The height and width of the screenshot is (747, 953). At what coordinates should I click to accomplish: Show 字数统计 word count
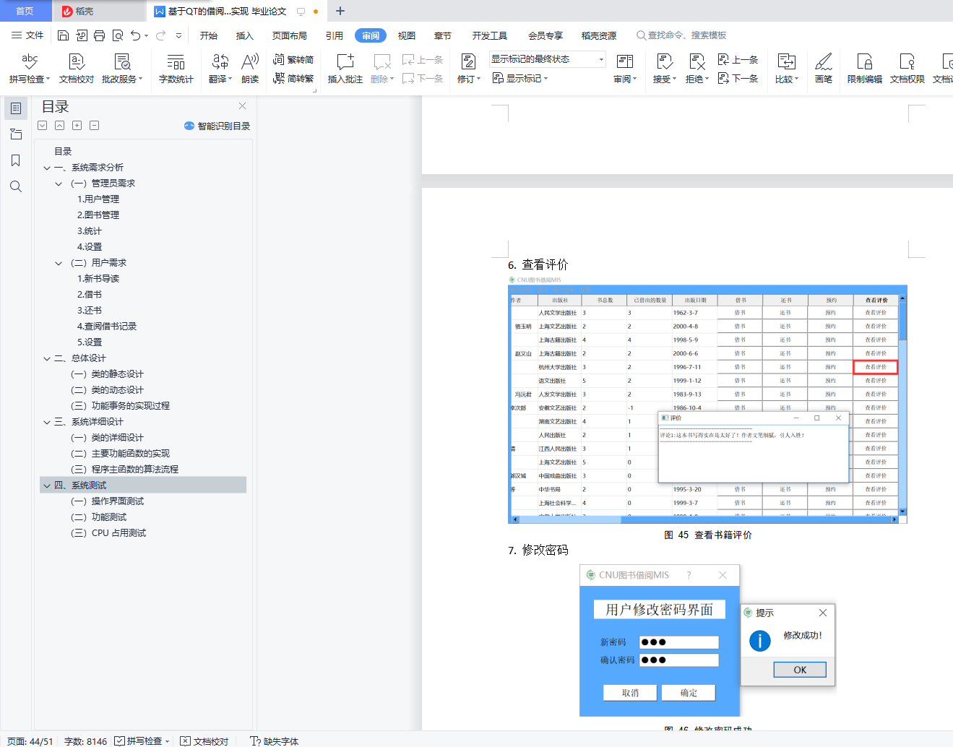point(176,69)
